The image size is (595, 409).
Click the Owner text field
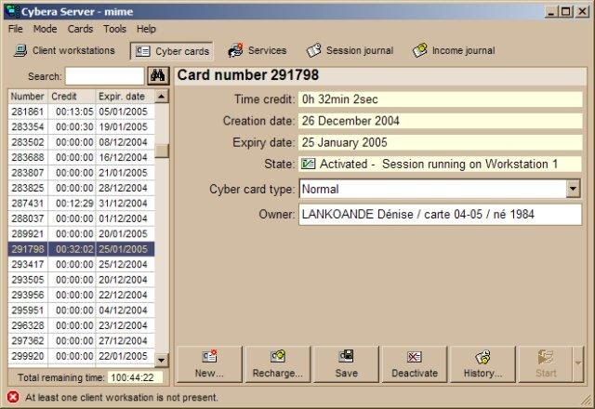click(x=439, y=215)
